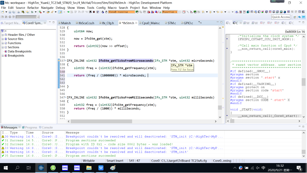Screen dimensions: 307x173
Task: Collapse the IfxStm_getTicksFromMilliseconds function at line 547
Action: coord(66,98)
